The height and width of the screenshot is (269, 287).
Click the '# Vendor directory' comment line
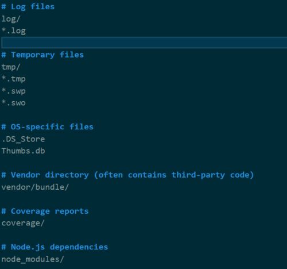(127, 175)
